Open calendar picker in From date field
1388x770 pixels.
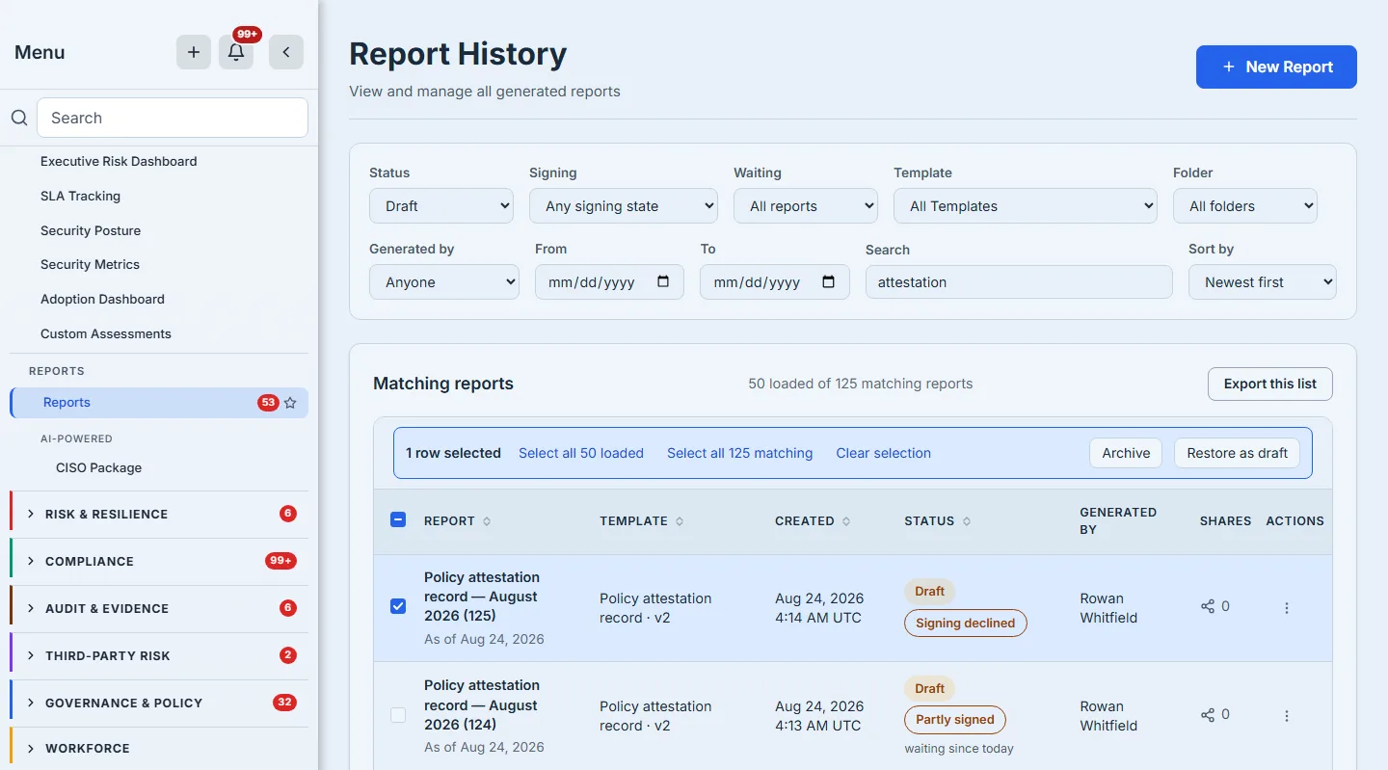pyautogui.click(x=663, y=281)
